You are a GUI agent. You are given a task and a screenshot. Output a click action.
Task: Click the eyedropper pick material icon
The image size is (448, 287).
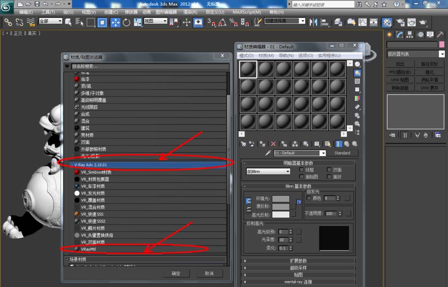(268, 153)
